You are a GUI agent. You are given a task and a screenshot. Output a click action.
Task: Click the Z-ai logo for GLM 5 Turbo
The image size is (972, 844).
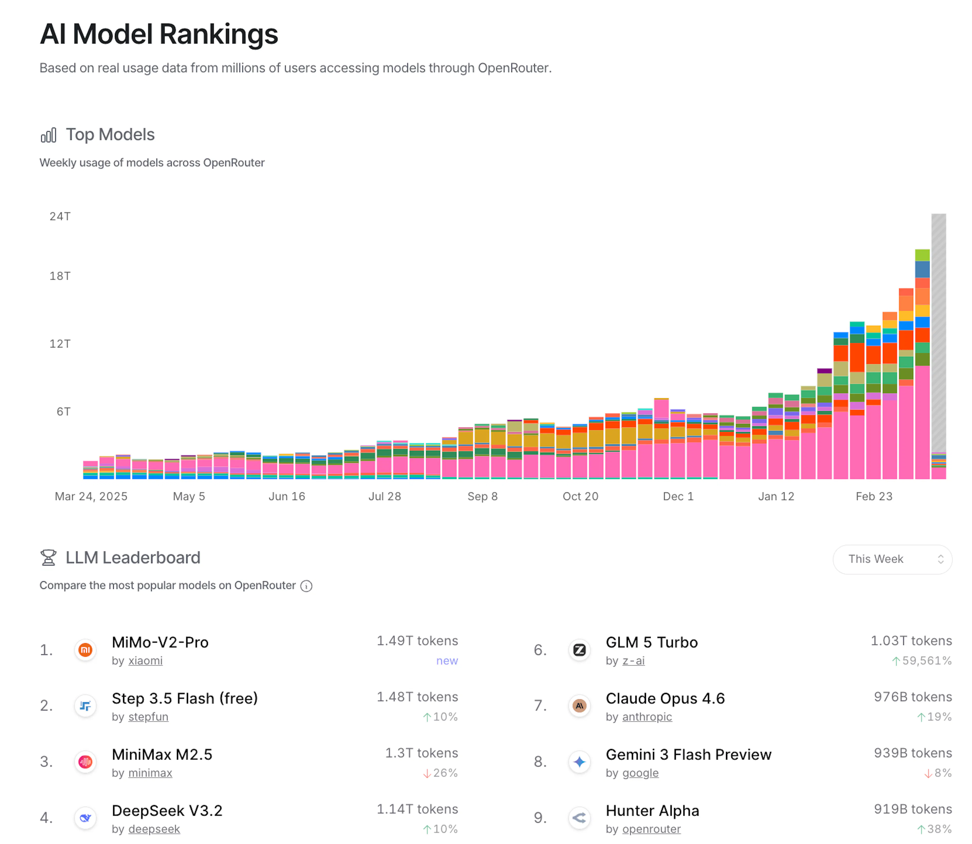pos(579,650)
